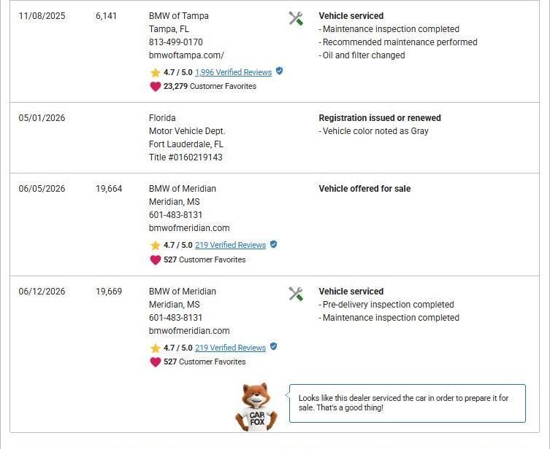550x449 pixels.
Task: Click the gold star by BMW of Tampa rating
Action: click(155, 72)
